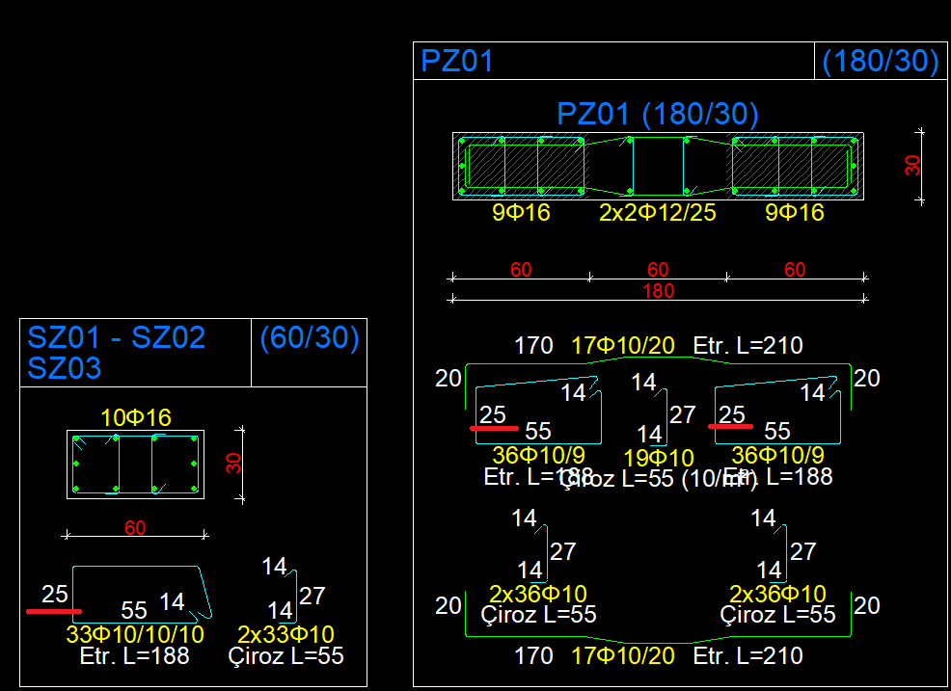Click the (180/30) header size label
The width and height of the screenshot is (951, 691).
coord(881,62)
